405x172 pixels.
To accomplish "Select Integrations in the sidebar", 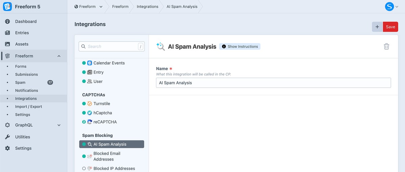I will pyautogui.click(x=33, y=98).
